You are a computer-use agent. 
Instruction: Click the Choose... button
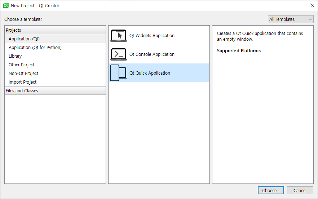coord(271,190)
